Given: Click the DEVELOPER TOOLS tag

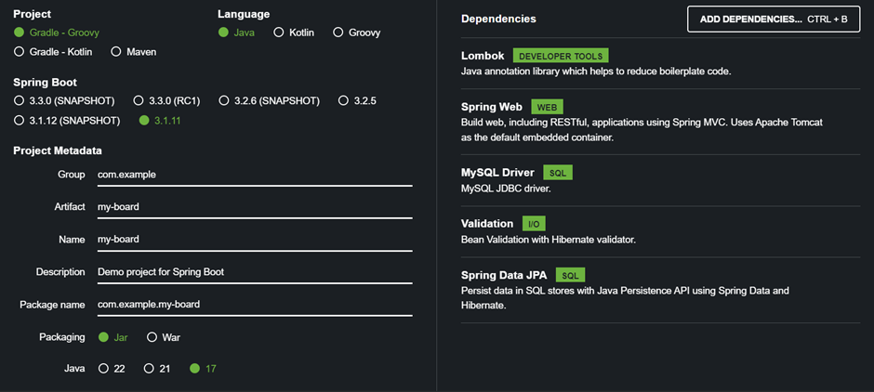Looking at the screenshot, I should click(x=561, y=56).
